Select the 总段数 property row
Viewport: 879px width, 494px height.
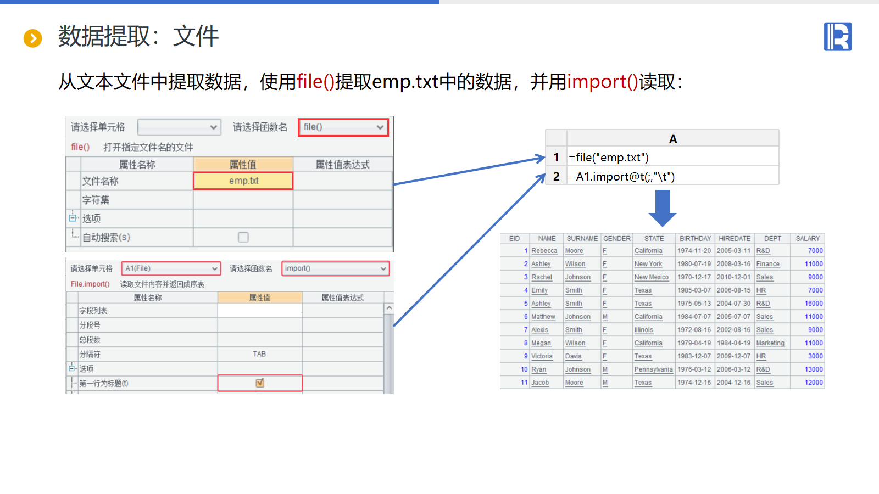[225, 340]
